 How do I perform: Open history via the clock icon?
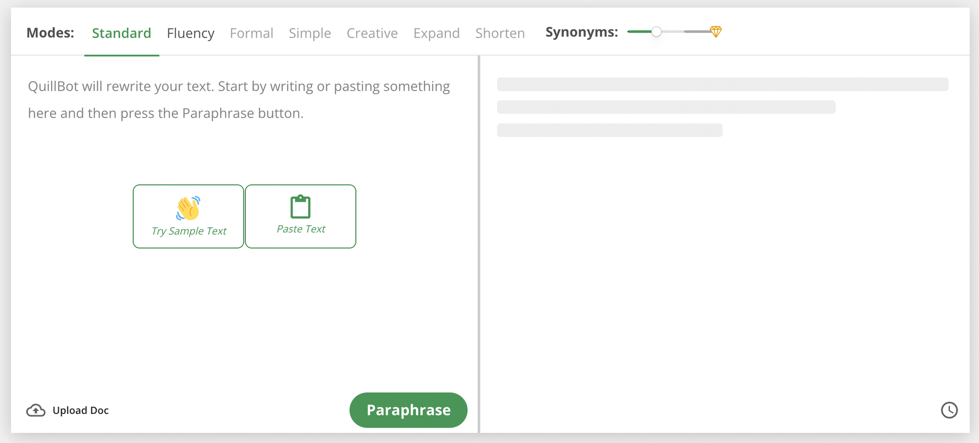point(949,410)
